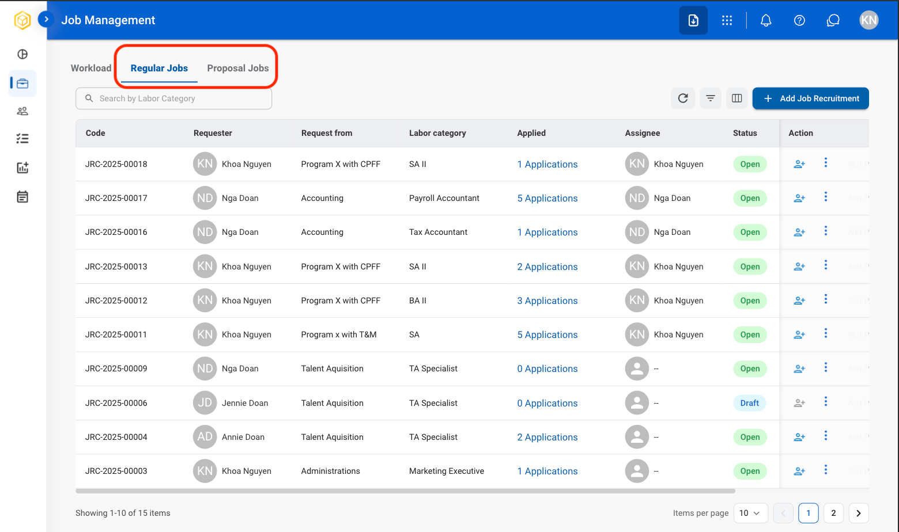The height and width of the screenshot is (532, 899).
Task: Open the notifications bell icon
Action: (x=766, y=20)
